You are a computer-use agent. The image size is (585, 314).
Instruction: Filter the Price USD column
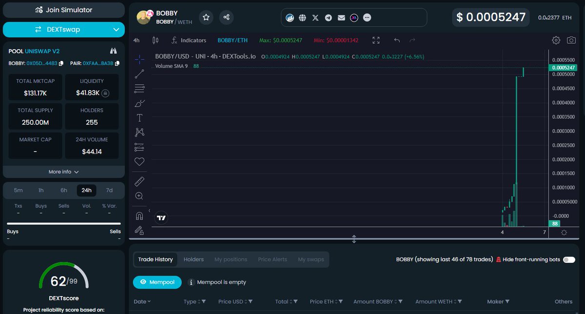(x=251, y=302)
